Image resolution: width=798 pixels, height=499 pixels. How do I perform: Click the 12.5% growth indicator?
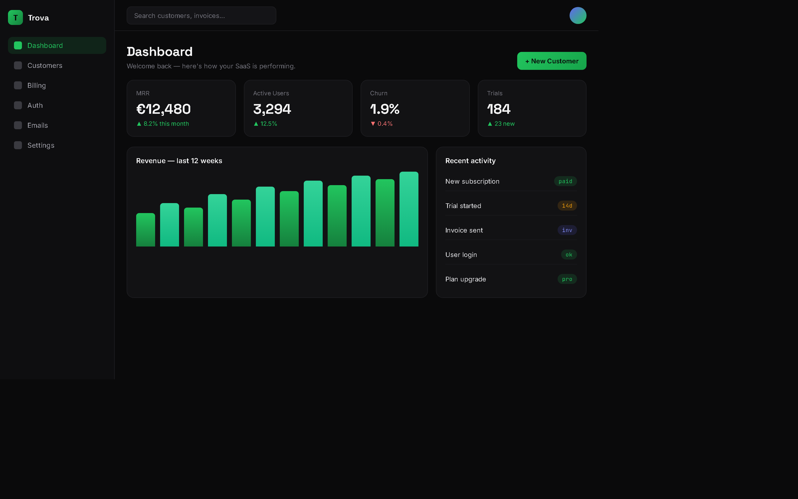(x=266, y=124)
